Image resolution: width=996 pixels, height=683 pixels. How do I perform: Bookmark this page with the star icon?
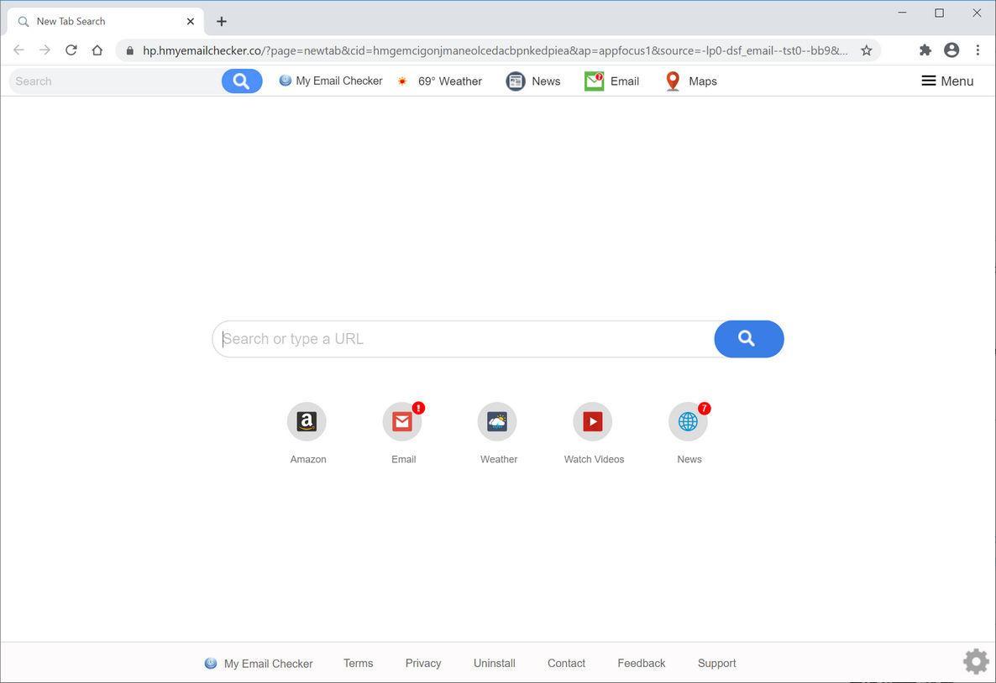tap(867, 51)
